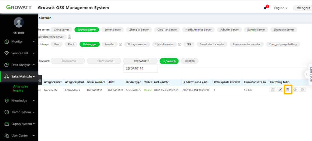Choose SPA as search target
The image size is (312, 141).
click(189, 44)
